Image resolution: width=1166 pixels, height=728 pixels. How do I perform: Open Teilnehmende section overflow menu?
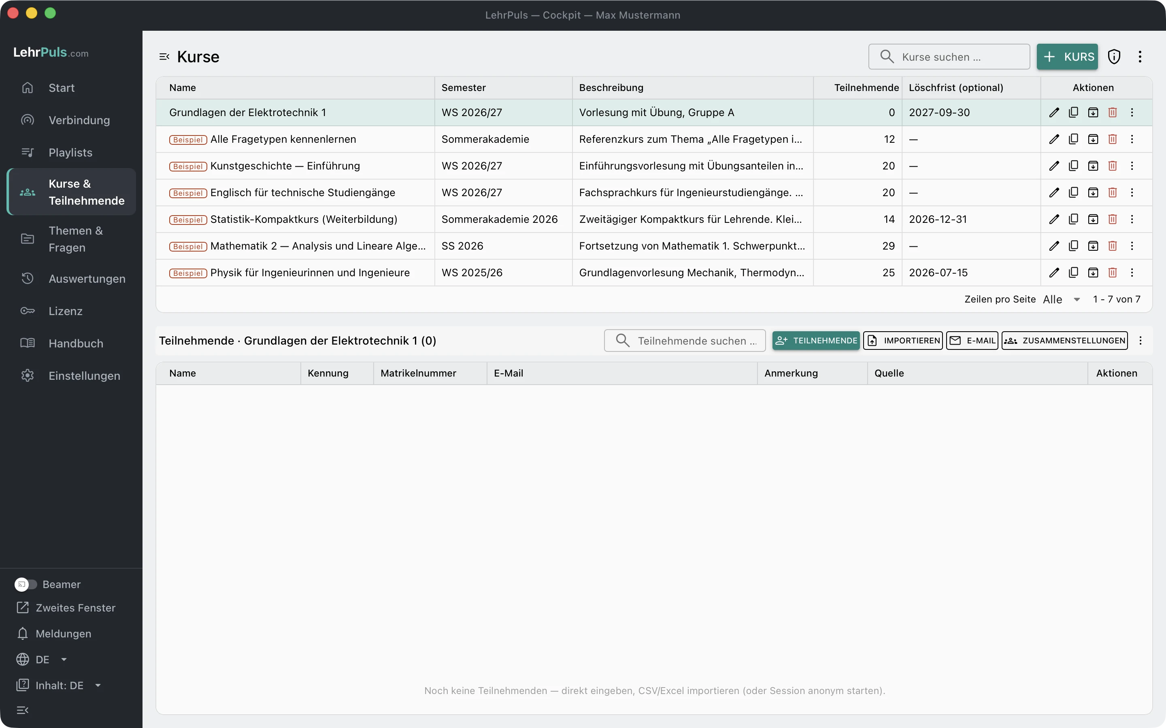(1140, 341)
